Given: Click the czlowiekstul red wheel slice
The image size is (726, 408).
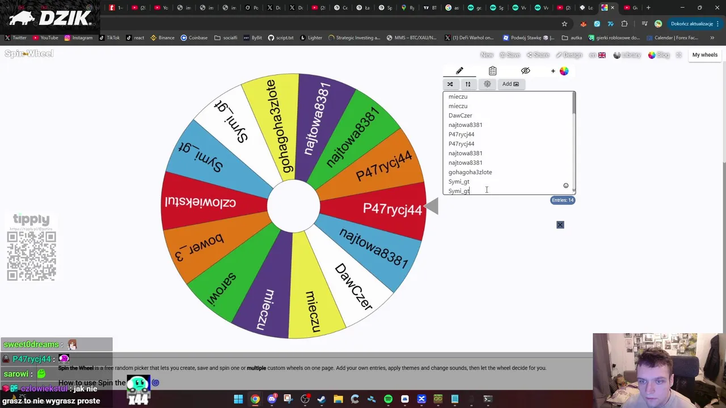Looking at the screenshot, I should click(213, 201).
